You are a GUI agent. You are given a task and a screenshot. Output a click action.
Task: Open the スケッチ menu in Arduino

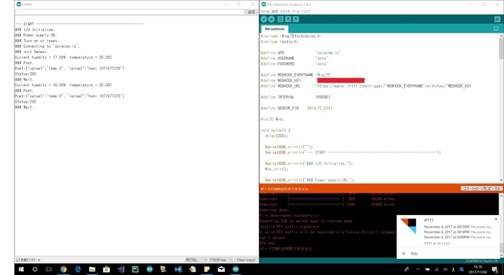click(x=285, y=12)
